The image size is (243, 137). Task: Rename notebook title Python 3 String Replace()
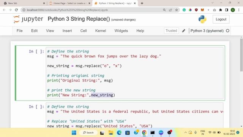click(79, 19)
